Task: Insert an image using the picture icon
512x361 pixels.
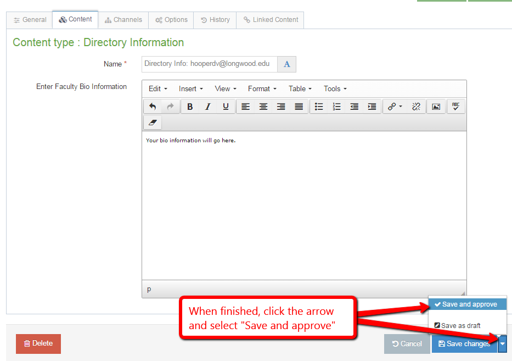Action: pos(436,107)
